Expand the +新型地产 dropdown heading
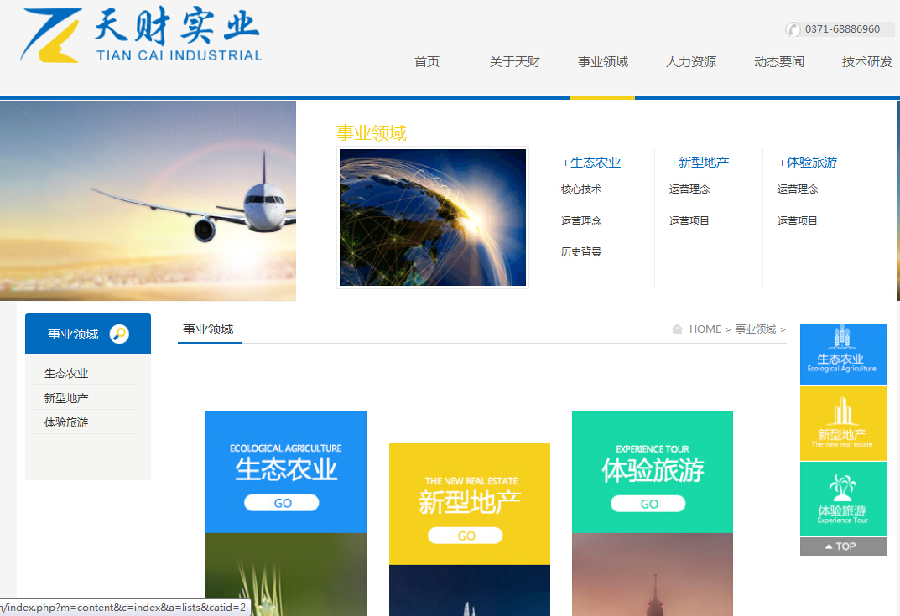The height and width of the screenshot is (616, 900). pyautogui.click(x=700, y=163)
